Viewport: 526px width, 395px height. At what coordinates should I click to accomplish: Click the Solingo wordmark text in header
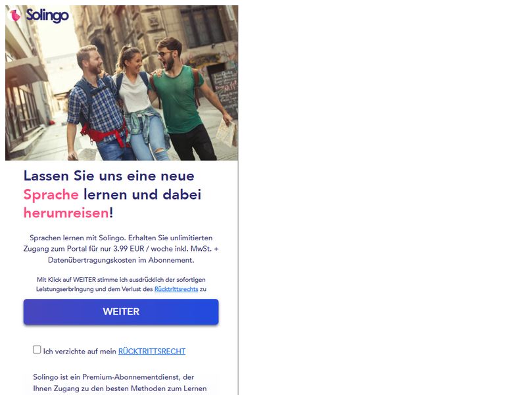click(47, 15)
